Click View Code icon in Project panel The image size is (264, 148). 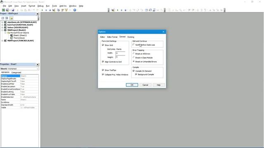[x=3, y=18]
